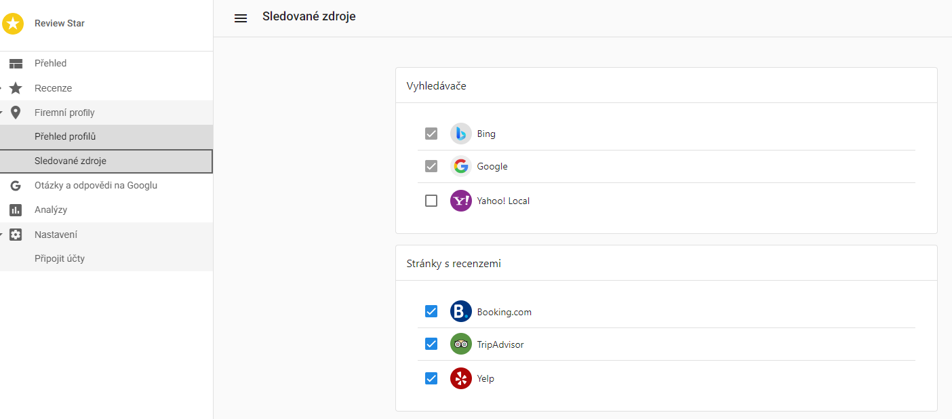Enable the Yahoo! Local checkbox
Viewport: 952px width, 419px height.
(x=431, y=201)
